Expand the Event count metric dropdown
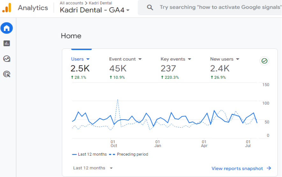This screenshot has height=177, width=282. [140, 59]
